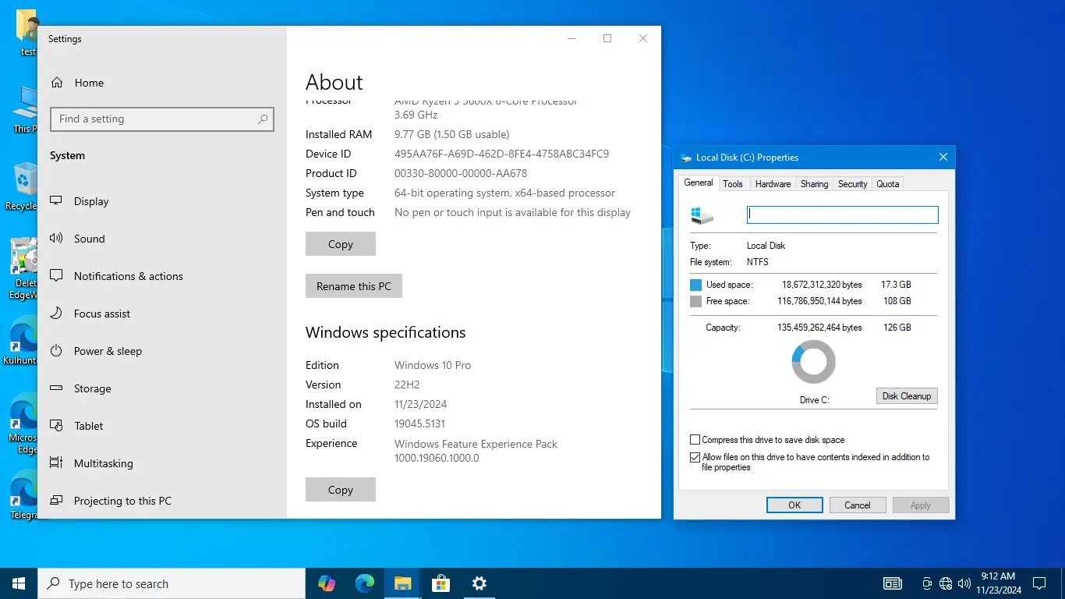Click Copy under Windows specifications

341,490
